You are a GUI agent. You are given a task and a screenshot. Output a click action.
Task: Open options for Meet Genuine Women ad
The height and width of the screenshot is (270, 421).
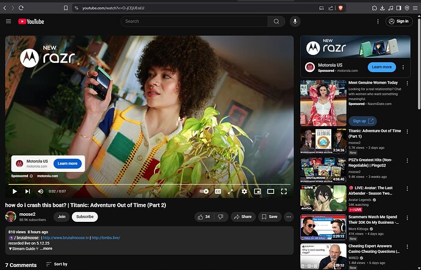click(x=407, y=83)
